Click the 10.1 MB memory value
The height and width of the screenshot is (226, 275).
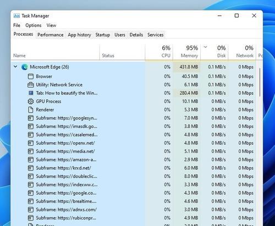coord(190,101)
